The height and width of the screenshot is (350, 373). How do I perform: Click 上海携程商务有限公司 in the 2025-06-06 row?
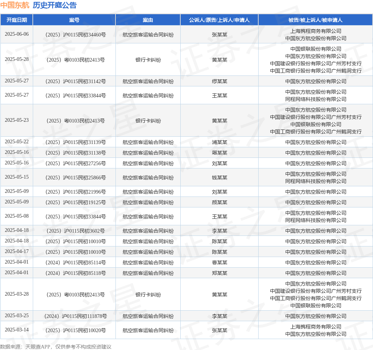[x=316, y=31]
